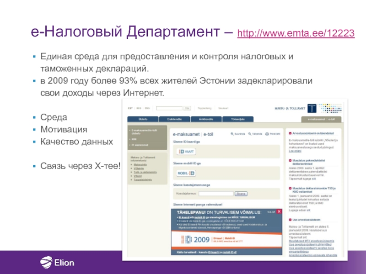
Task: Open the IT süsteemid sidebar item
Action: pyautogui.click(x=140, y=145)
